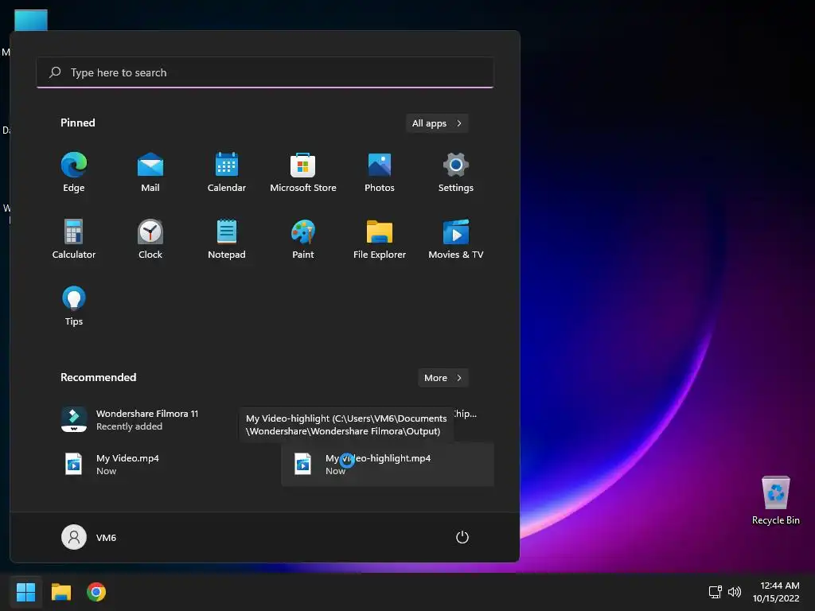Open Notepad from pinned apps
This screenshot has height=611, width=815.
(227, 239)
